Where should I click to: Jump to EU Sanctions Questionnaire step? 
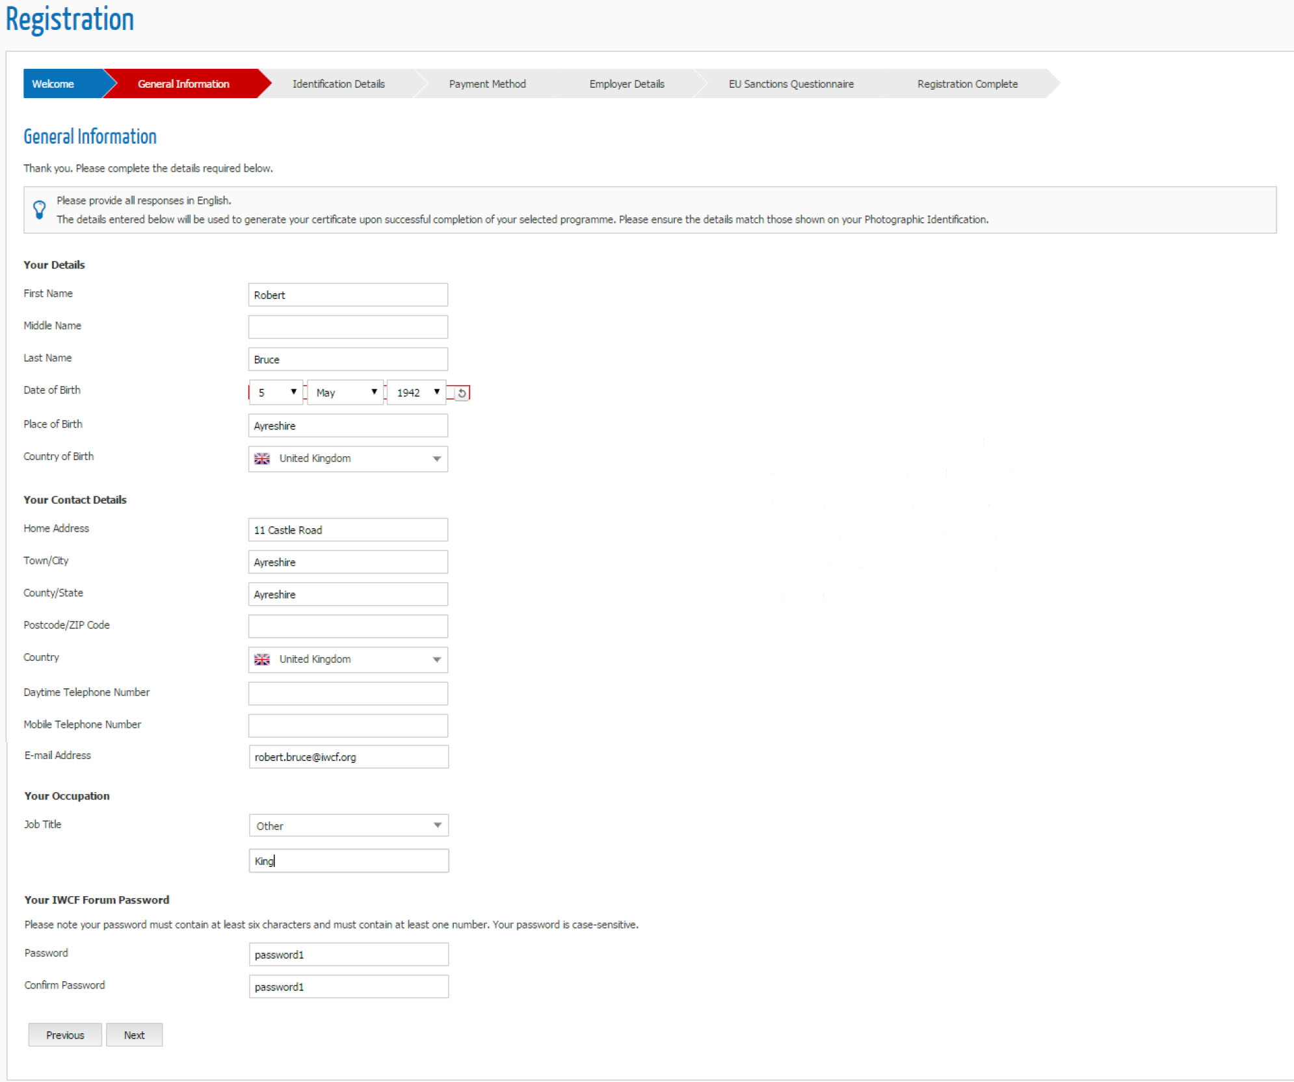791,84
